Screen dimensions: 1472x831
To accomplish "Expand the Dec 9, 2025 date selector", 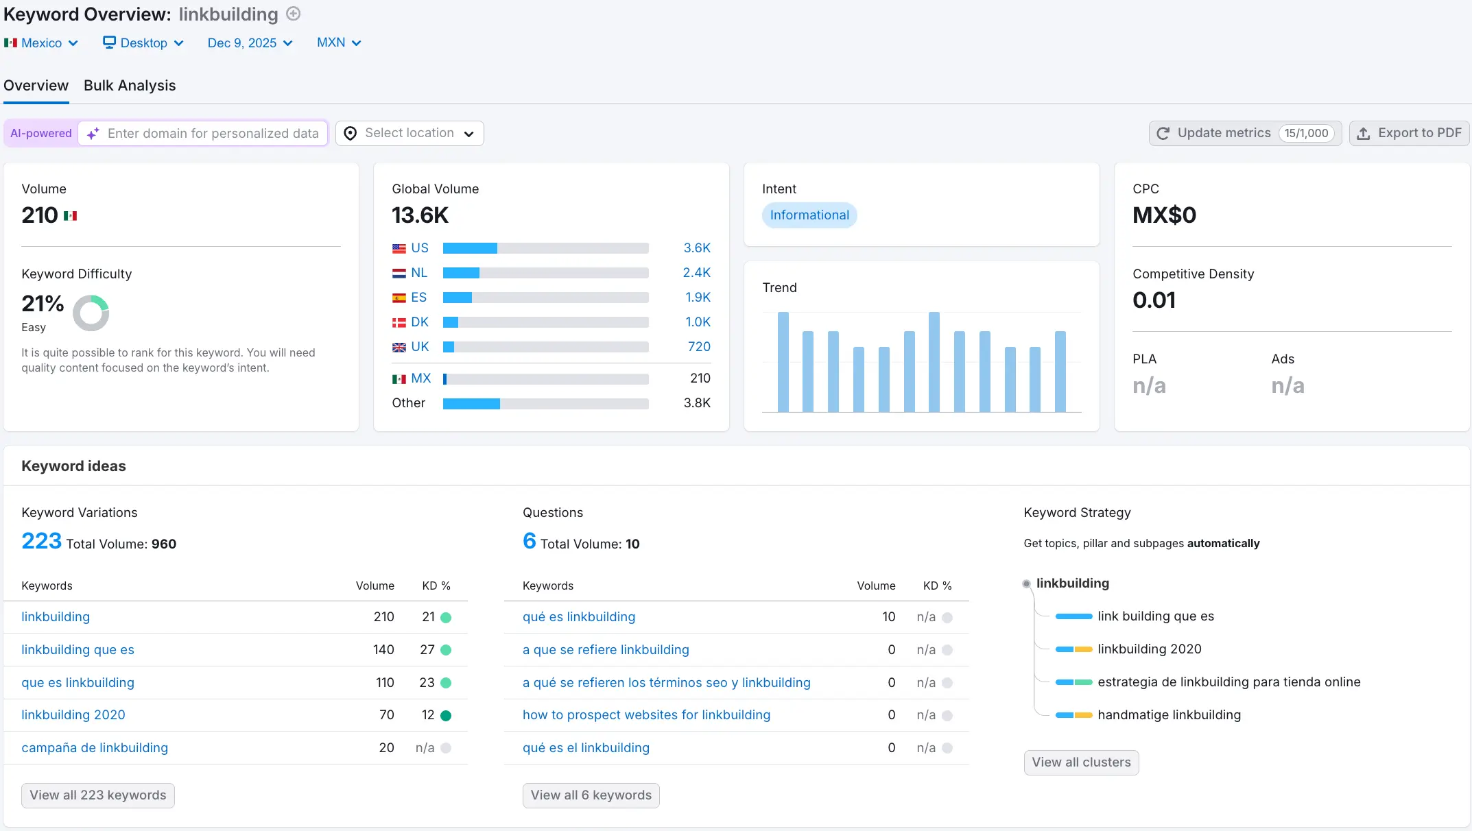I will pyautogui.click(x=250, y=43).
